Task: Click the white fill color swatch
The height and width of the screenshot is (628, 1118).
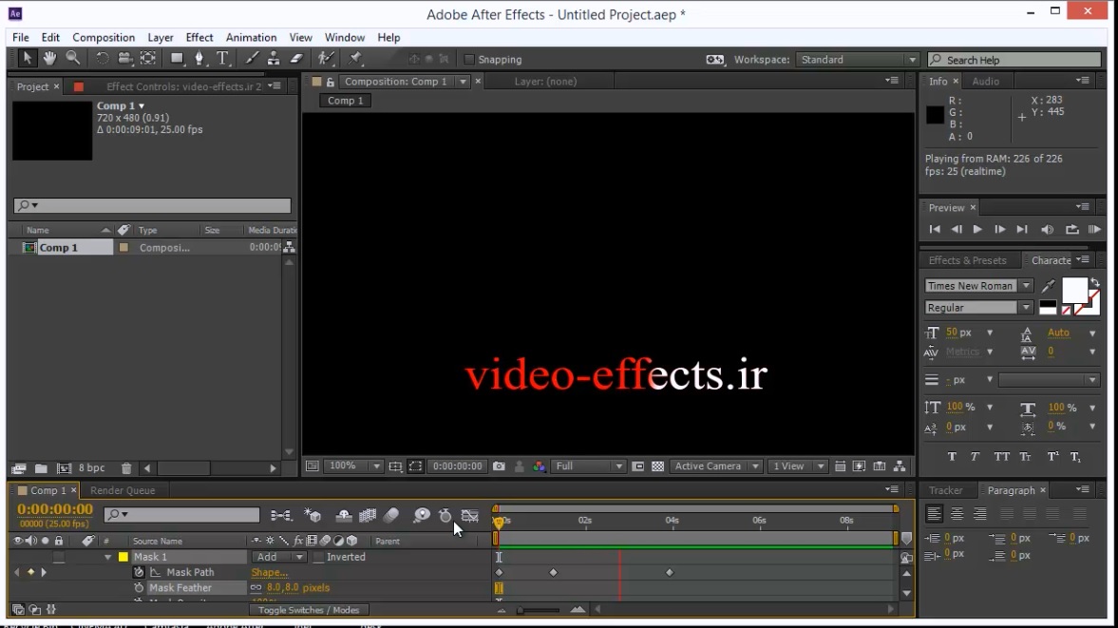Action: point(1074,291)
